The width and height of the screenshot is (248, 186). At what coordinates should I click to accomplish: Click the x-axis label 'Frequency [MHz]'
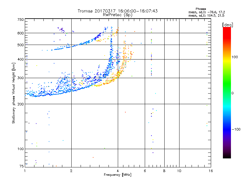point(117,175)
